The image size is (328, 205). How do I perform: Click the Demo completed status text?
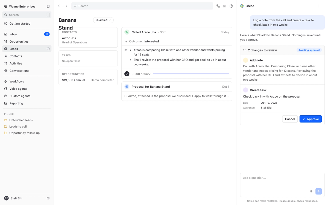pos(102,80)
